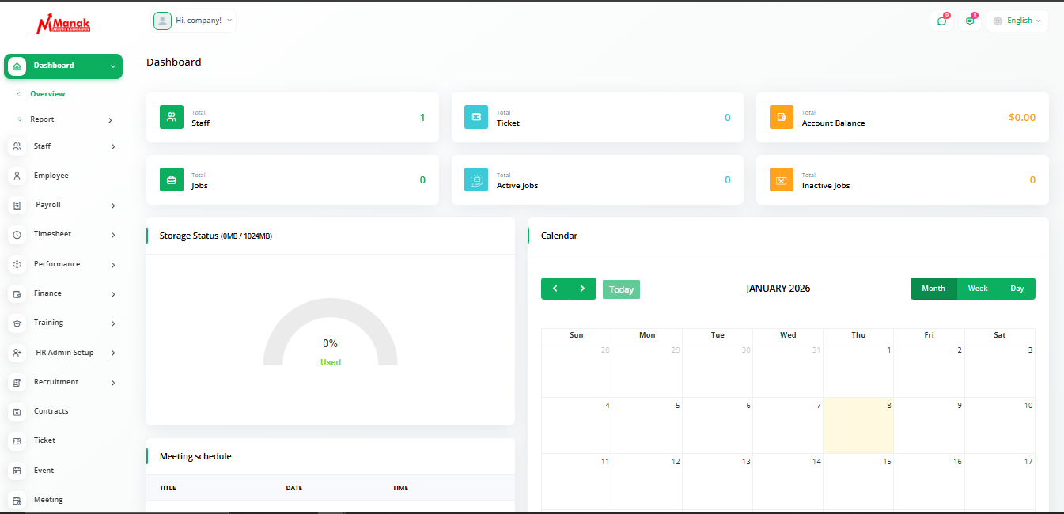The height and width of the screenshot is (514, 1064).
Task: Open the Hi, company! user dropdown
Action: [x=194, y=21]
